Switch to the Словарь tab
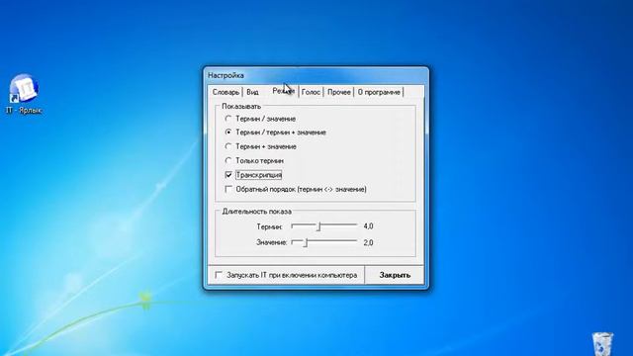 (x=226, y=92)
